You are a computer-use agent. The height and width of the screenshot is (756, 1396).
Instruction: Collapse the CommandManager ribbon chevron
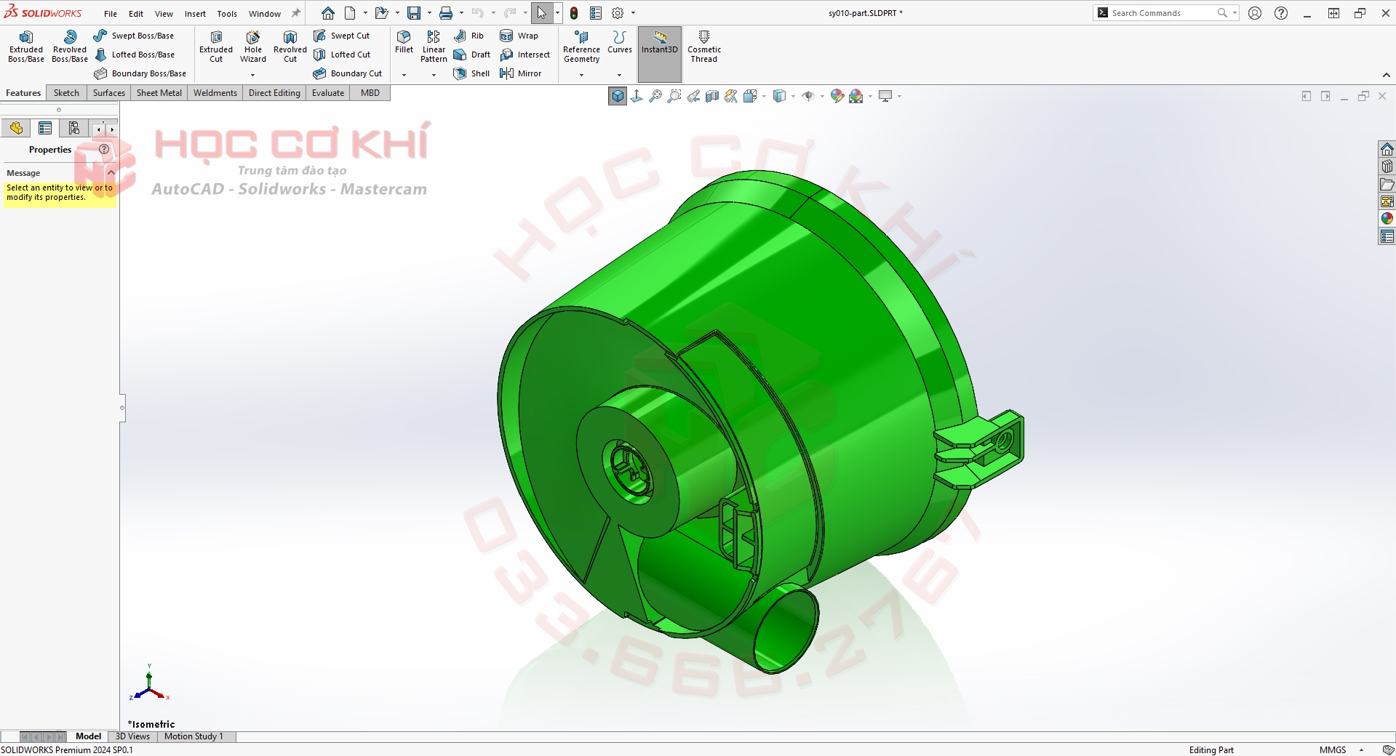point(1386,75)
